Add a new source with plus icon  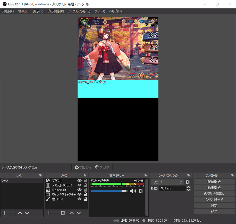[x=49, y=213]
